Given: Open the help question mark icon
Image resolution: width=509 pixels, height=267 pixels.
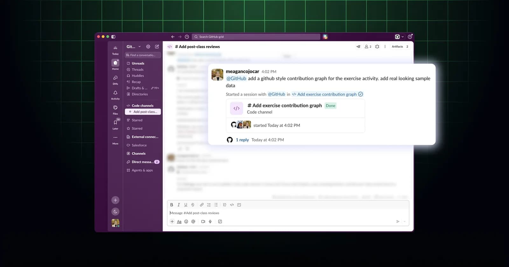Looking at the screenshot, I should (x=410, y=37).
